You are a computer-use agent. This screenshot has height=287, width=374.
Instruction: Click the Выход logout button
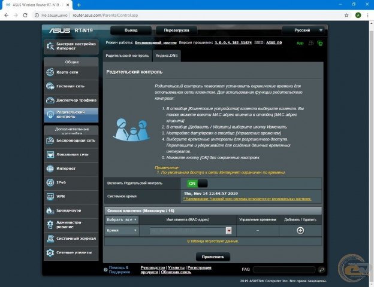tap(131, 30)
